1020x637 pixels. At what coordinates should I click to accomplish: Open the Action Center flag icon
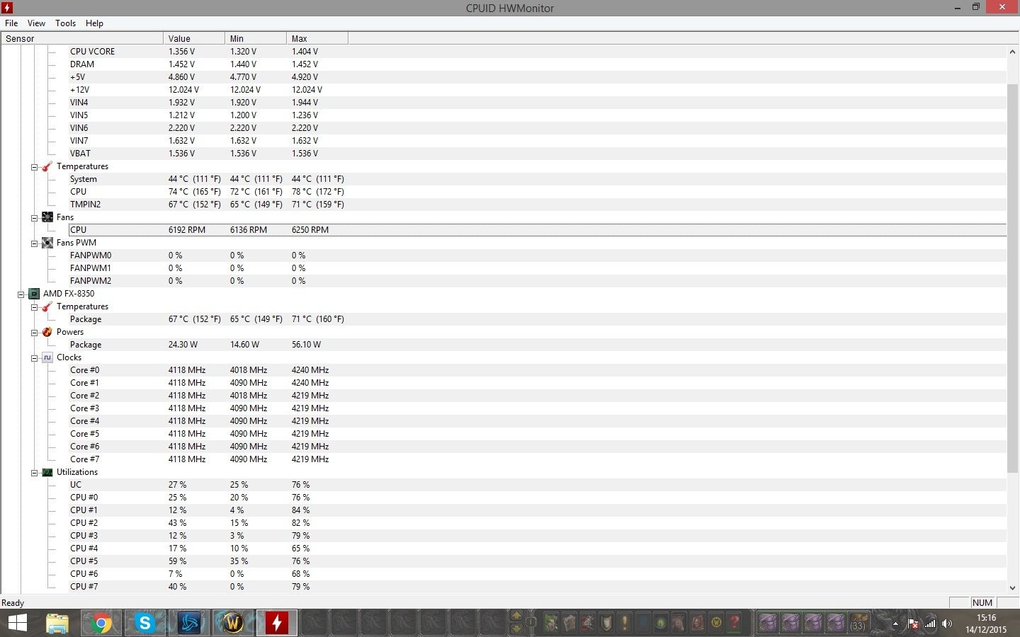[914, 624]
